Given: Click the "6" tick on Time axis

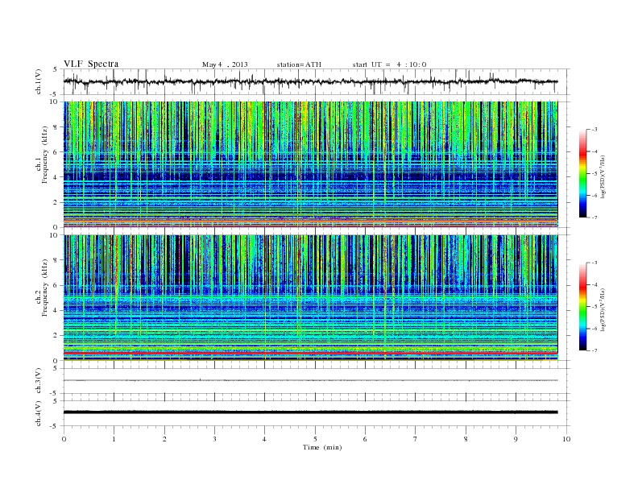Looking at the screenshot, I should pos(366,439).
